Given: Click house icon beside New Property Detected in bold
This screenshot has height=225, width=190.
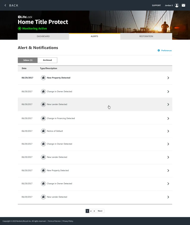Looking at the screenshot, I should (x=43, y=78).
